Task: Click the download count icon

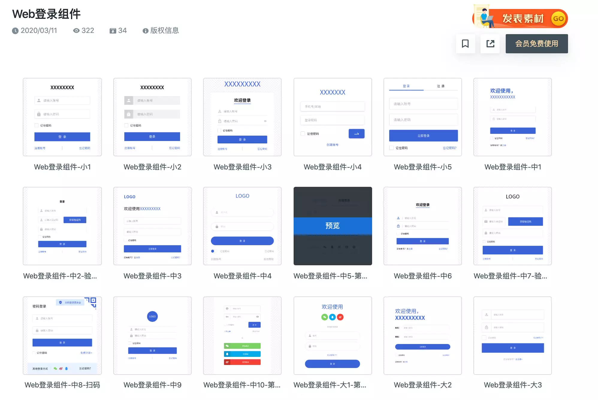Action: pos(113,31)
